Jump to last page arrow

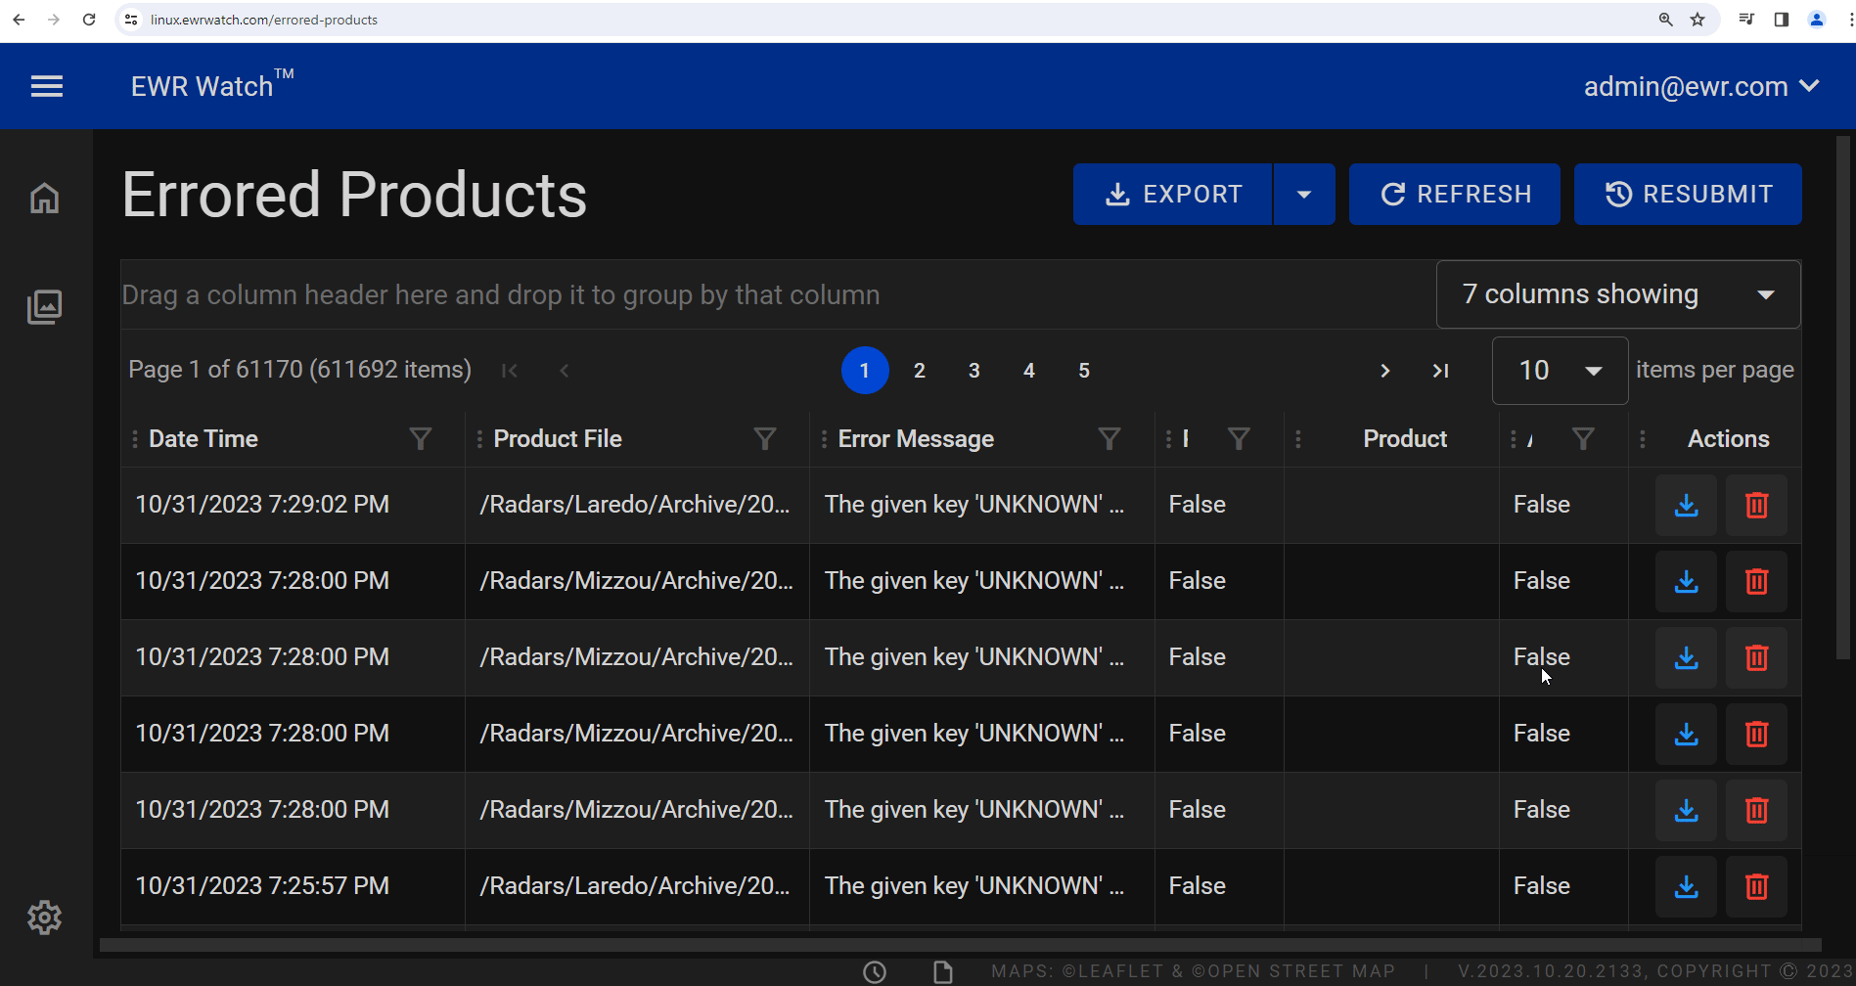click(1440, 371)
